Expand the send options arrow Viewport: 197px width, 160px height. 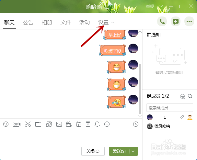[x=133, y=151]
